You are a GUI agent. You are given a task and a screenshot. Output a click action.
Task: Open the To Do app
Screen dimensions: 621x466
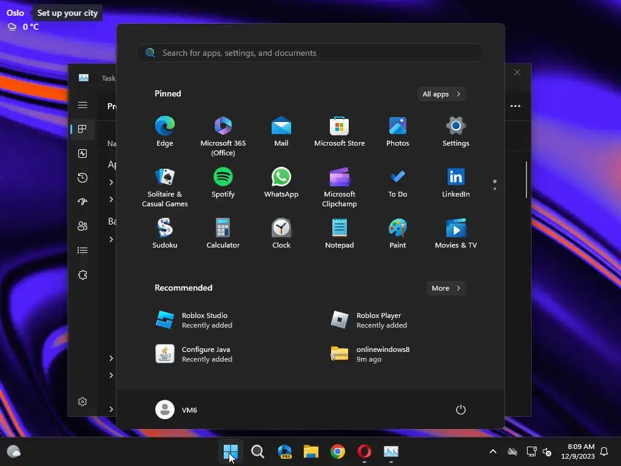pos(398,182)
